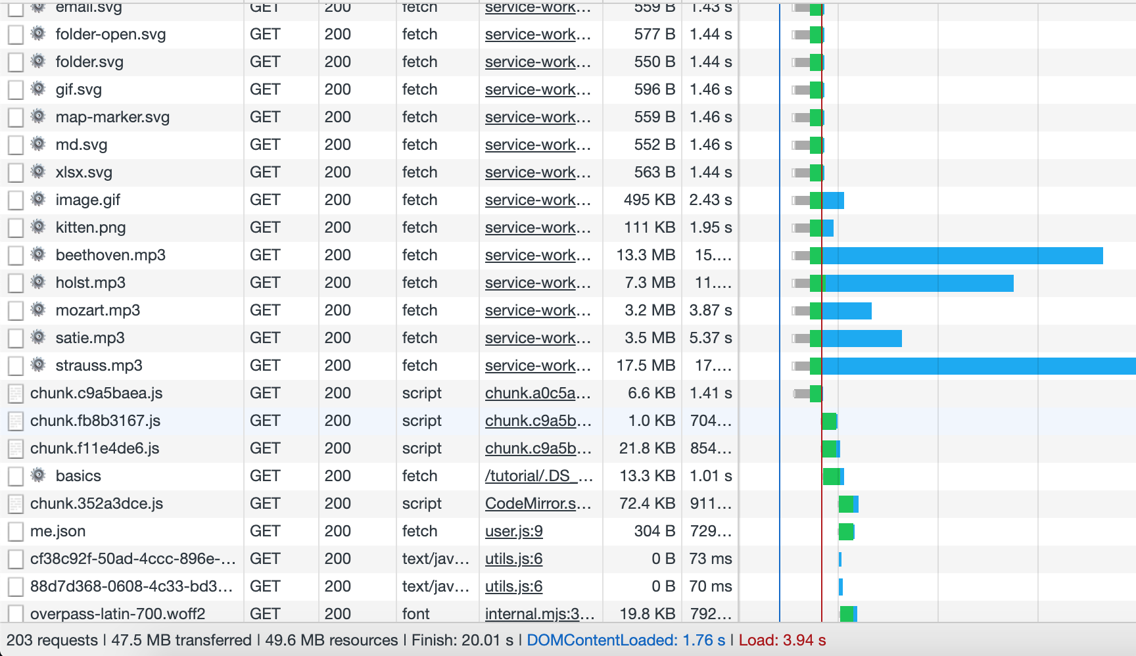Click the 5.37 s time cell
This screenshot has height=656, width=1136.
pos(711,338)
